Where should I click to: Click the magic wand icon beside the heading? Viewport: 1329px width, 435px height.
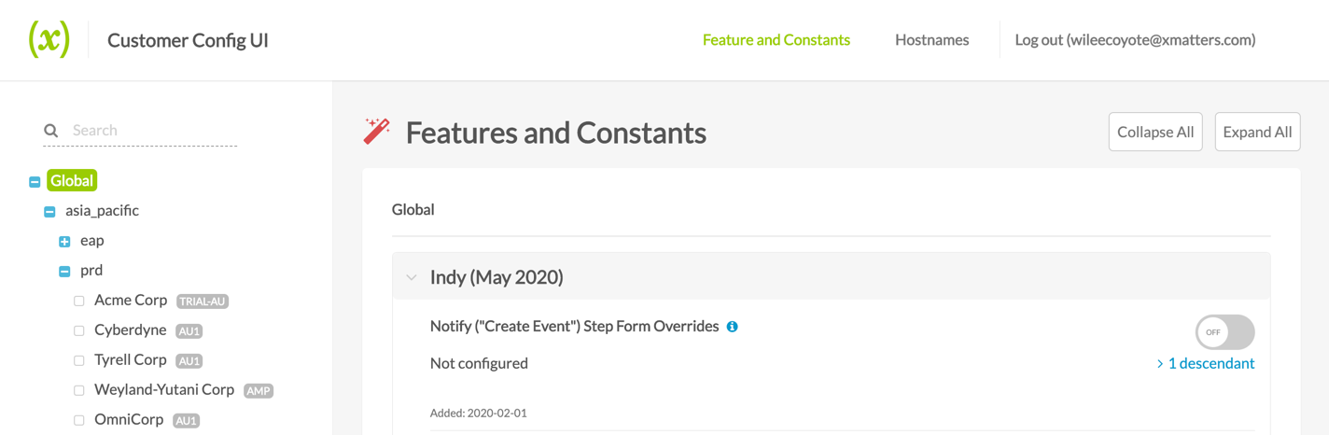click(x=377, y=132)
